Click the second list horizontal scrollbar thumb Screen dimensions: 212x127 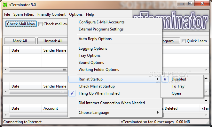(x=38, y=92)
